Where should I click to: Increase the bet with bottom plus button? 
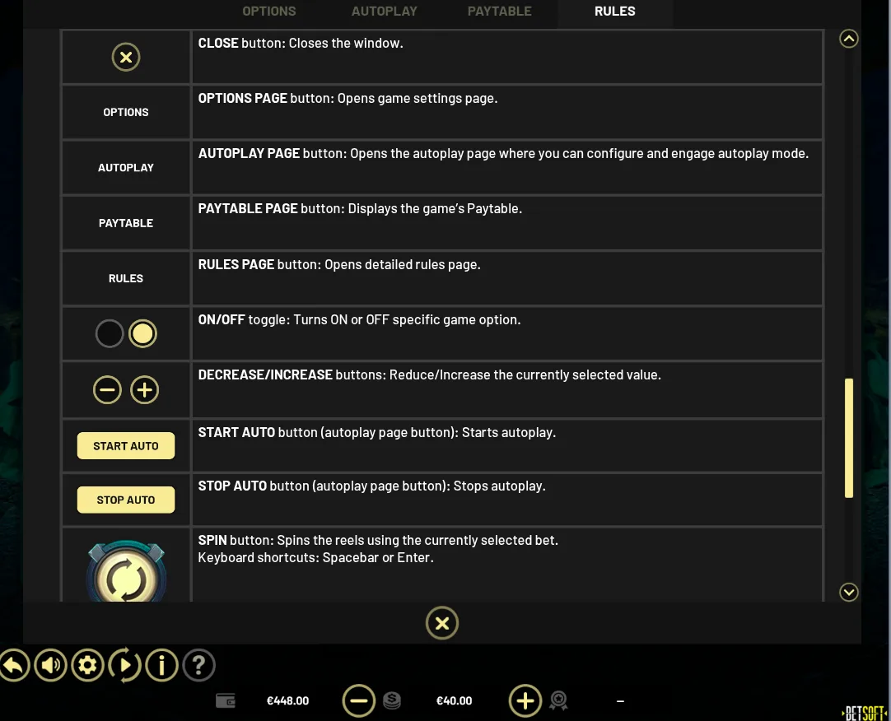tap(525, 700)
